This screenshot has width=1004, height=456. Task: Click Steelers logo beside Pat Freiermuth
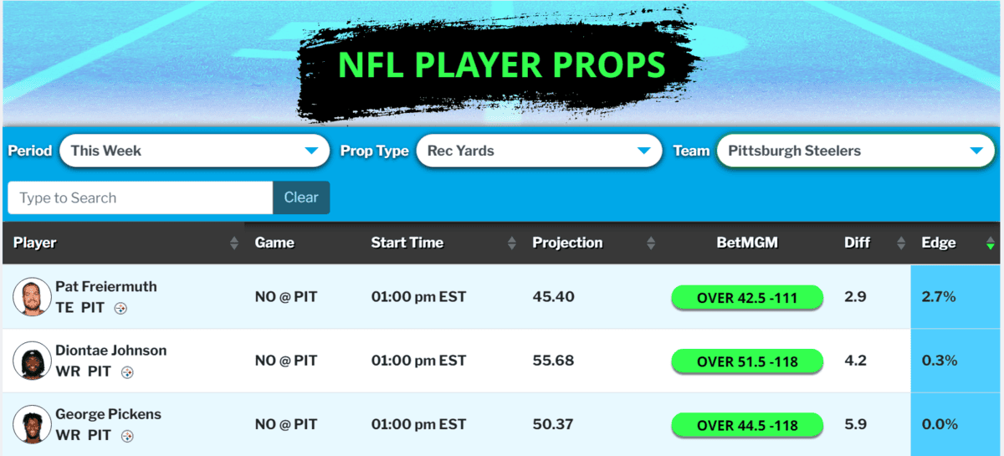click(x=120, y=309)
